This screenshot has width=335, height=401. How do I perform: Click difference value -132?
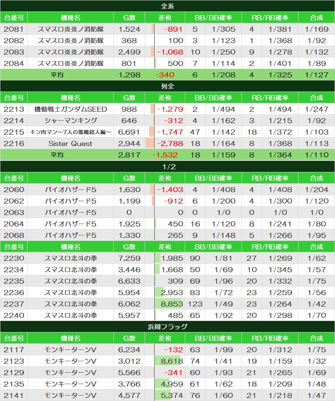[x=173, y=350]
